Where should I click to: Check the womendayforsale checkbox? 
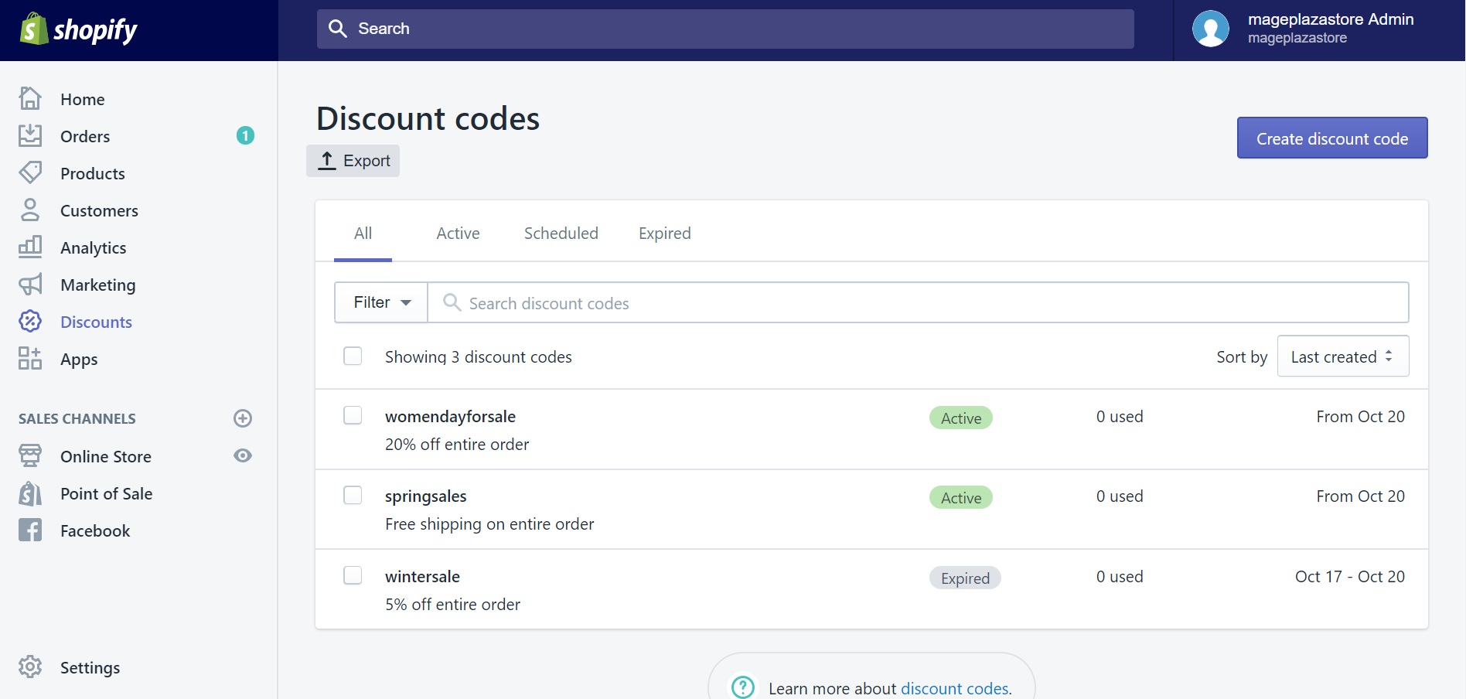click(x=353, y=415)
